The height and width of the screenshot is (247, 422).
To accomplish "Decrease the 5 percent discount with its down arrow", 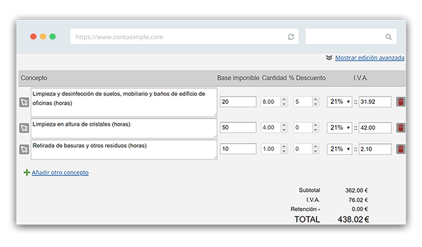I will (x=316, y=104).
